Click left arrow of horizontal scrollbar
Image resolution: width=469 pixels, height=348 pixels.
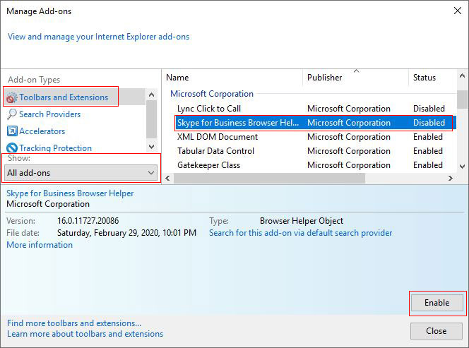pyautogui.click(x=167, y=179)
